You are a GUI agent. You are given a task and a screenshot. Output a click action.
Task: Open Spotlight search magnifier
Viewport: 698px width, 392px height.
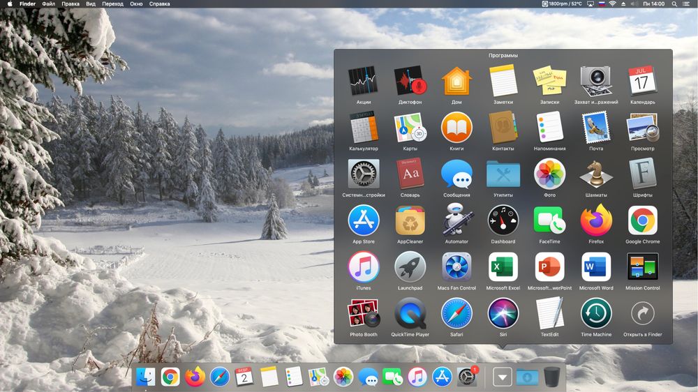[674, 4]
